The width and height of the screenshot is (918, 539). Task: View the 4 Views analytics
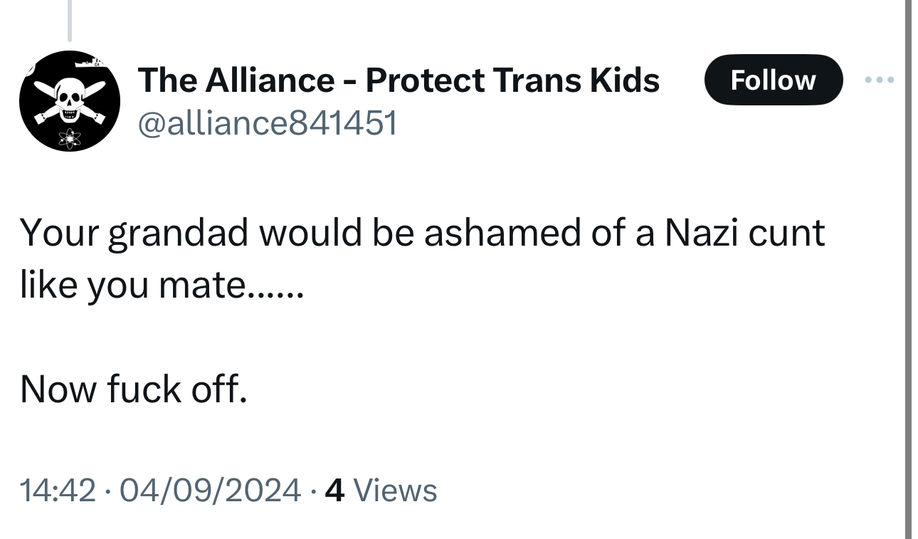coord(380,490)
